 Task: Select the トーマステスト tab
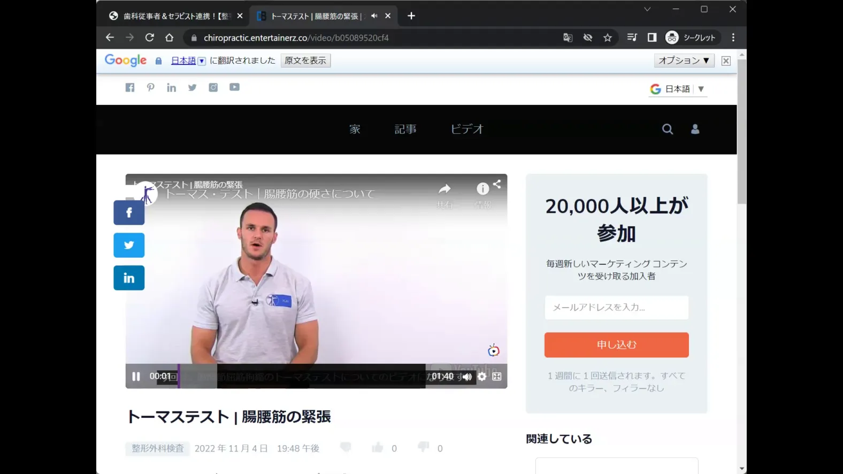pyautogui.click(x=316, y=16)
